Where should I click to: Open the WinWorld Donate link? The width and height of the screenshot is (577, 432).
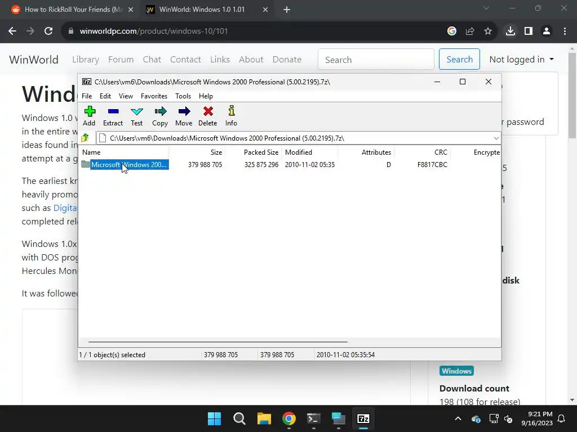[x=287, y=59]
